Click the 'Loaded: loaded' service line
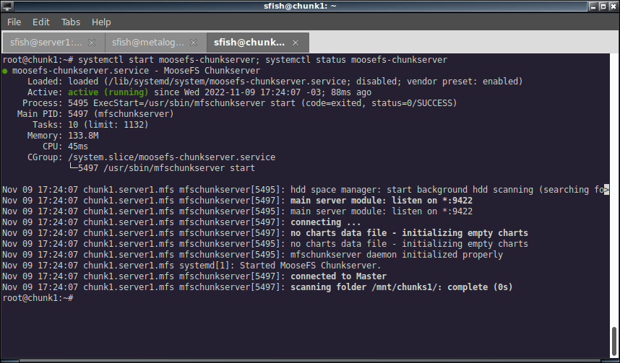This screenshot has height=363, width=620. click(275, 82)
